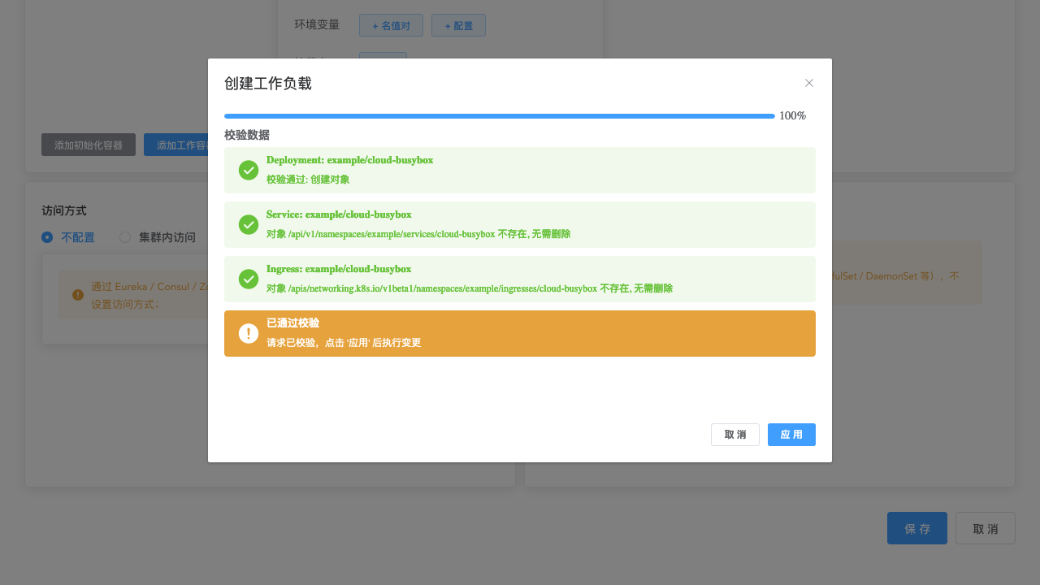Click the blue validation progress bar
Screen dimensions: 1040x585
(x=499, y=116)
